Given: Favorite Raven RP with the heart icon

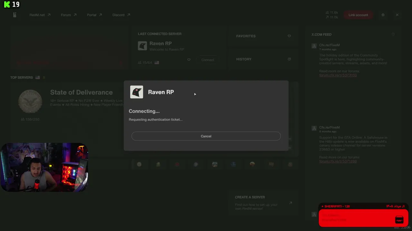Looking at the screenshot, I should [x=189, y=60].
